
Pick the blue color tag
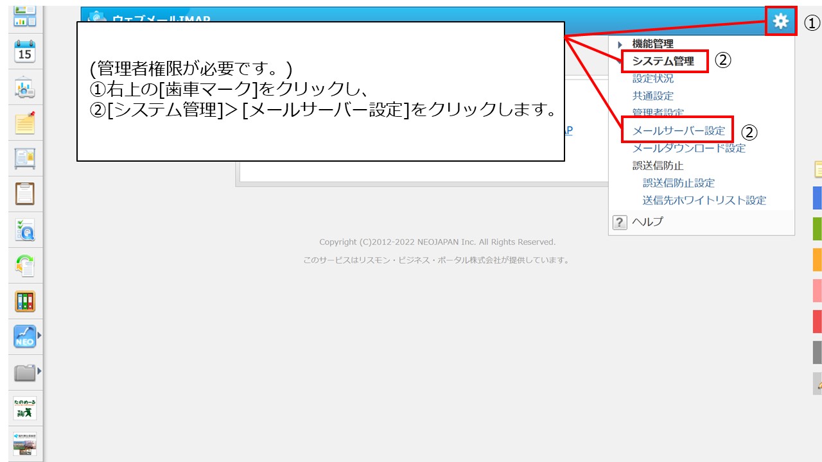click(x=818, y=198)
